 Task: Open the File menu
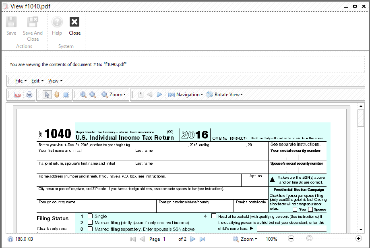(x=21, y=81)
